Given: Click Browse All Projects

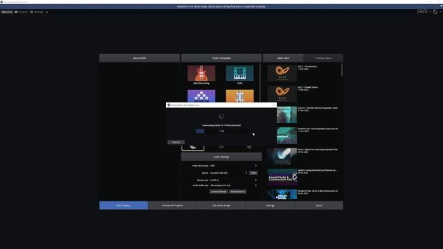Looking at the screenshot, I should pos(172,205).
